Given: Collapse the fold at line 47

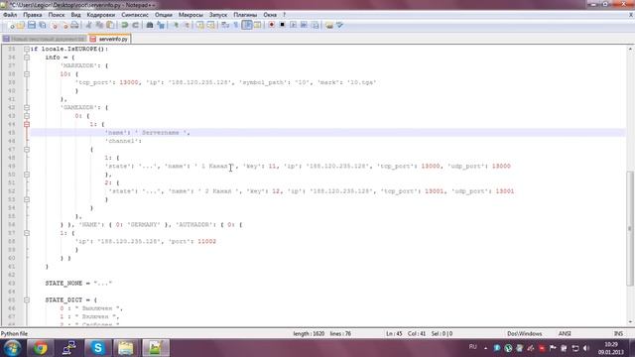Looking at the screenshot, I should 27,150.
